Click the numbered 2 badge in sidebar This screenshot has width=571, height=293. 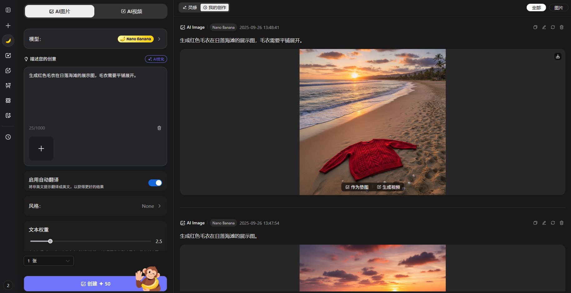[8, 285]
